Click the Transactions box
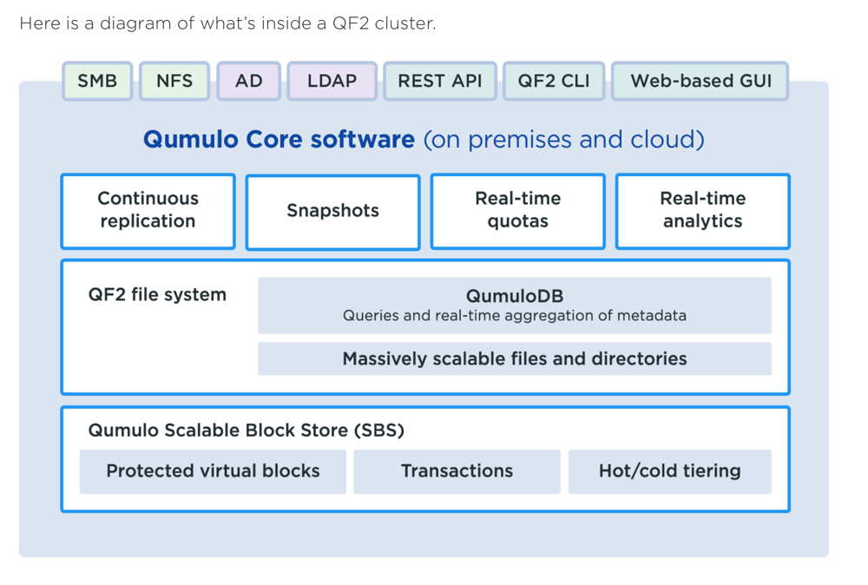 (457, 471)
